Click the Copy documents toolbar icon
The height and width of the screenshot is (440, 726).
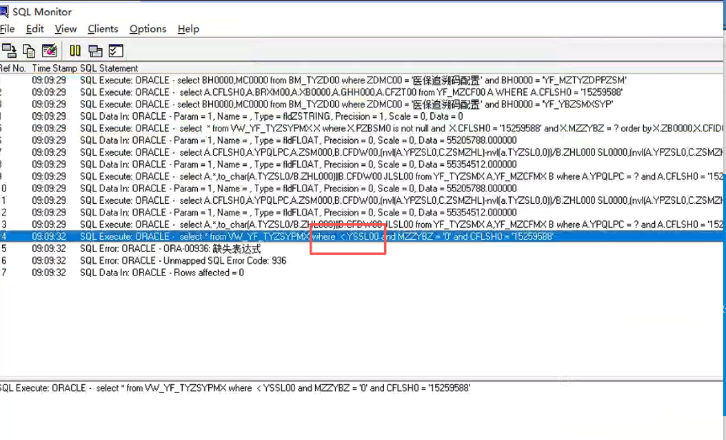(x=29, y=50)
